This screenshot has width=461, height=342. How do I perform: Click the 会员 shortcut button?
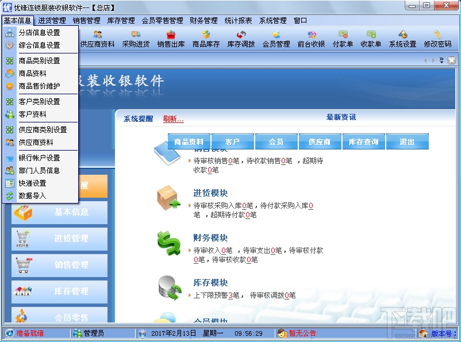click(x=276, y=142)
